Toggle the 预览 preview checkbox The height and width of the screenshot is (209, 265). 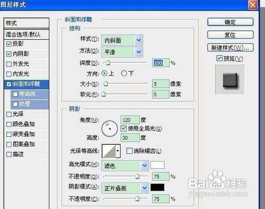[219, 58]
